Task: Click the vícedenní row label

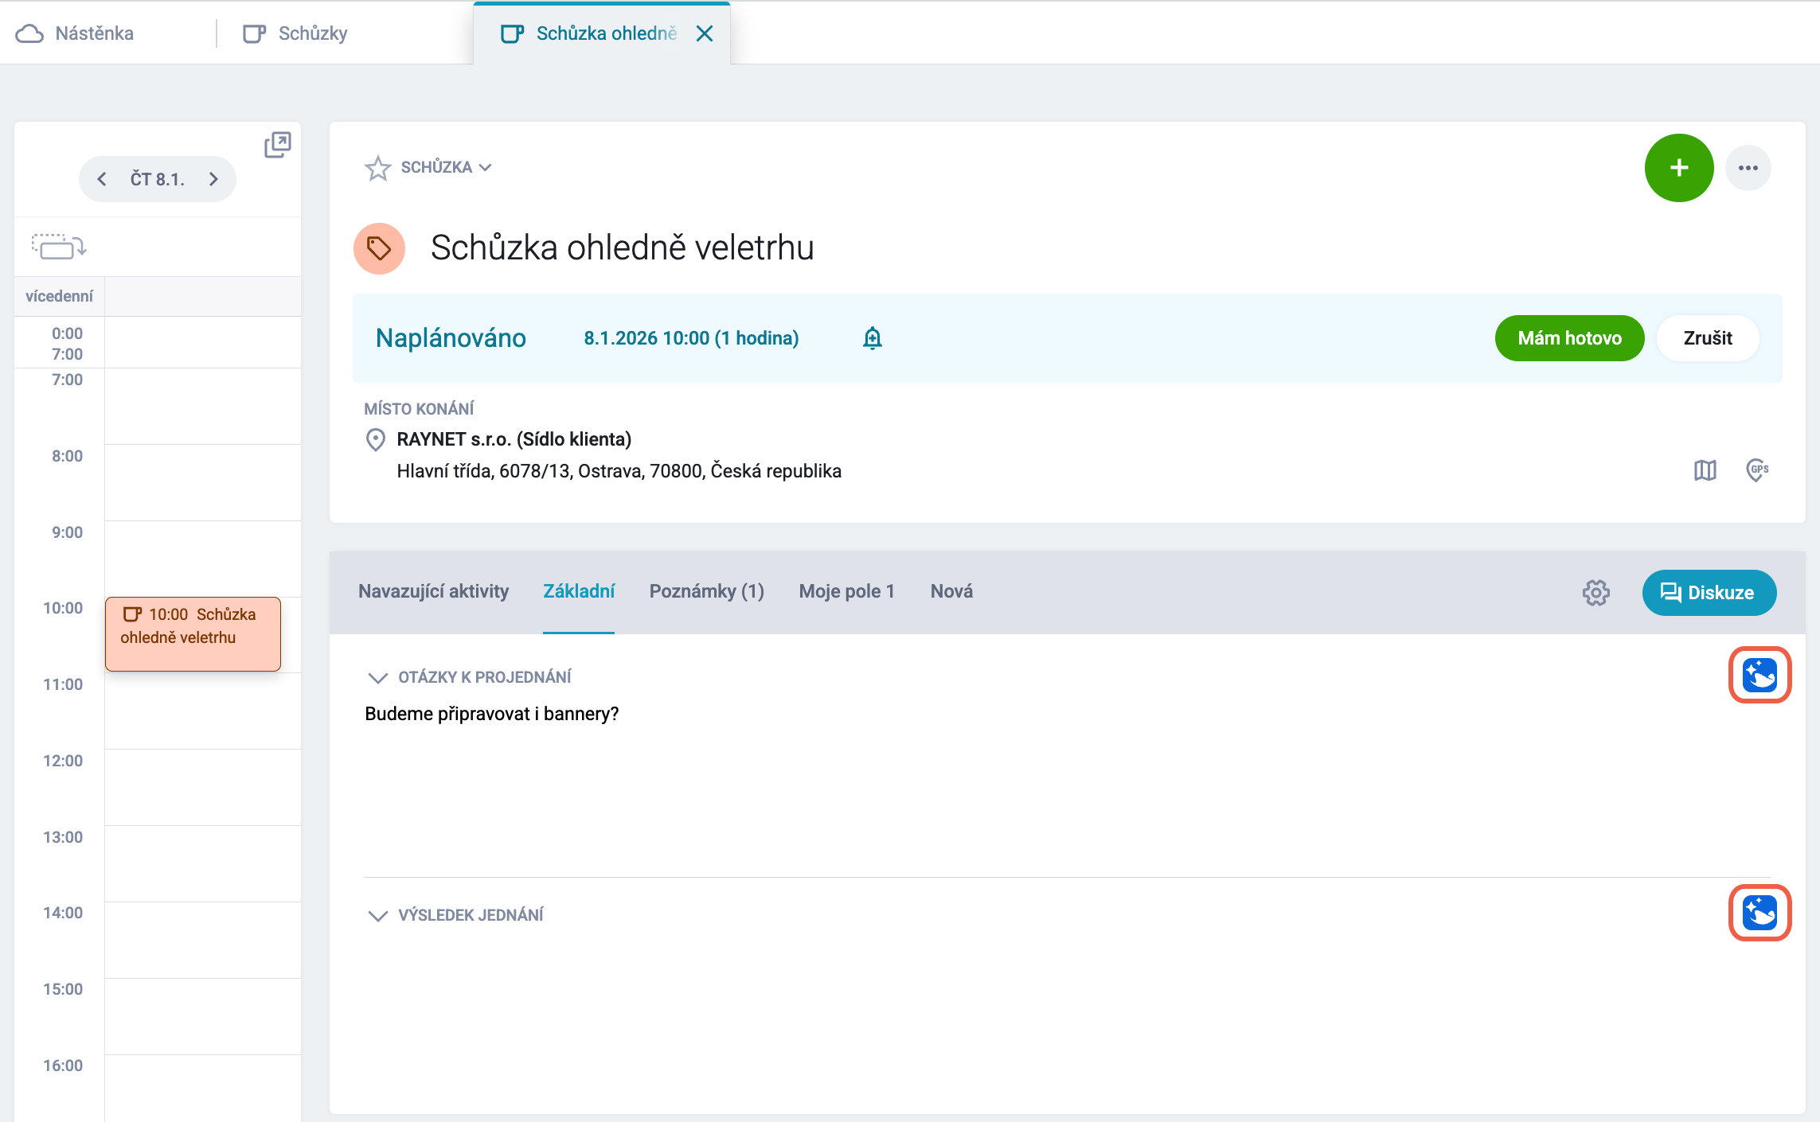Action: (59, 296)
